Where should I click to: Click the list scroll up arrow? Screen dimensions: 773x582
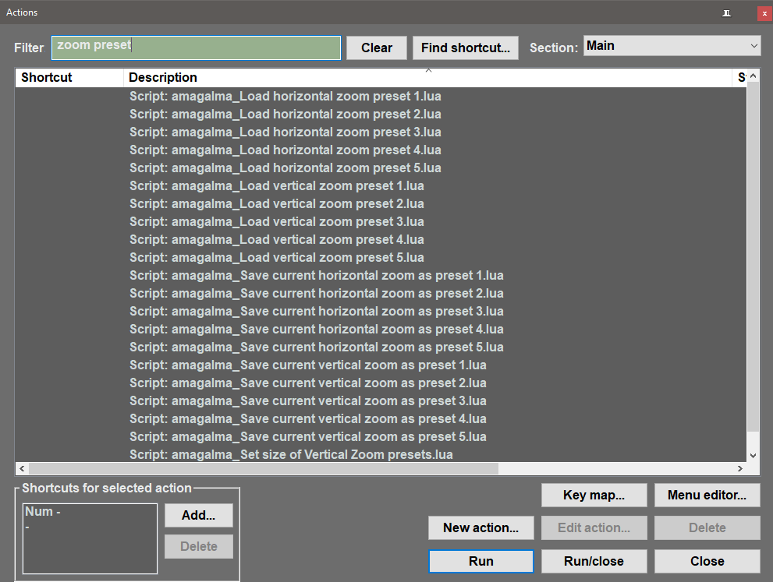(x=753, y=76)
